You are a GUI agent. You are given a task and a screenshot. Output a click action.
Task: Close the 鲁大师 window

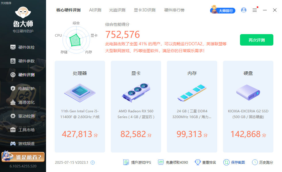pyautogui.click(x=275, y=10)
